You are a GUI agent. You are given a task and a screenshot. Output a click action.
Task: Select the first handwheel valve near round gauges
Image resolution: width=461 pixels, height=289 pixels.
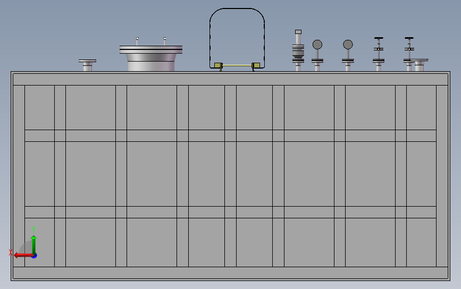point(379,54)
